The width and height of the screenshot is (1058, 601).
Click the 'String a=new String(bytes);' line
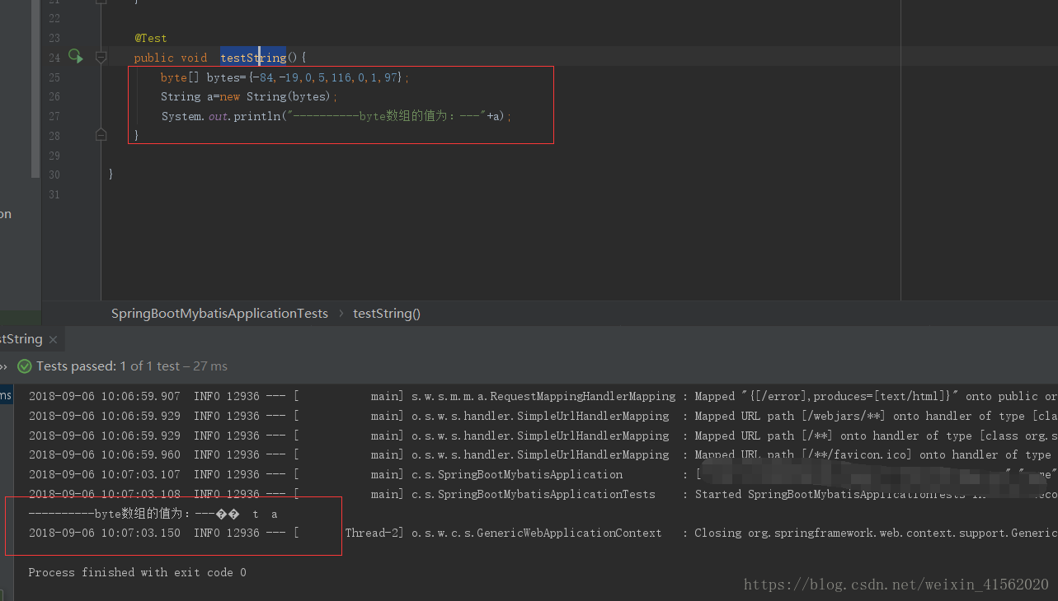pyautogui.click(x=249, y=96)
